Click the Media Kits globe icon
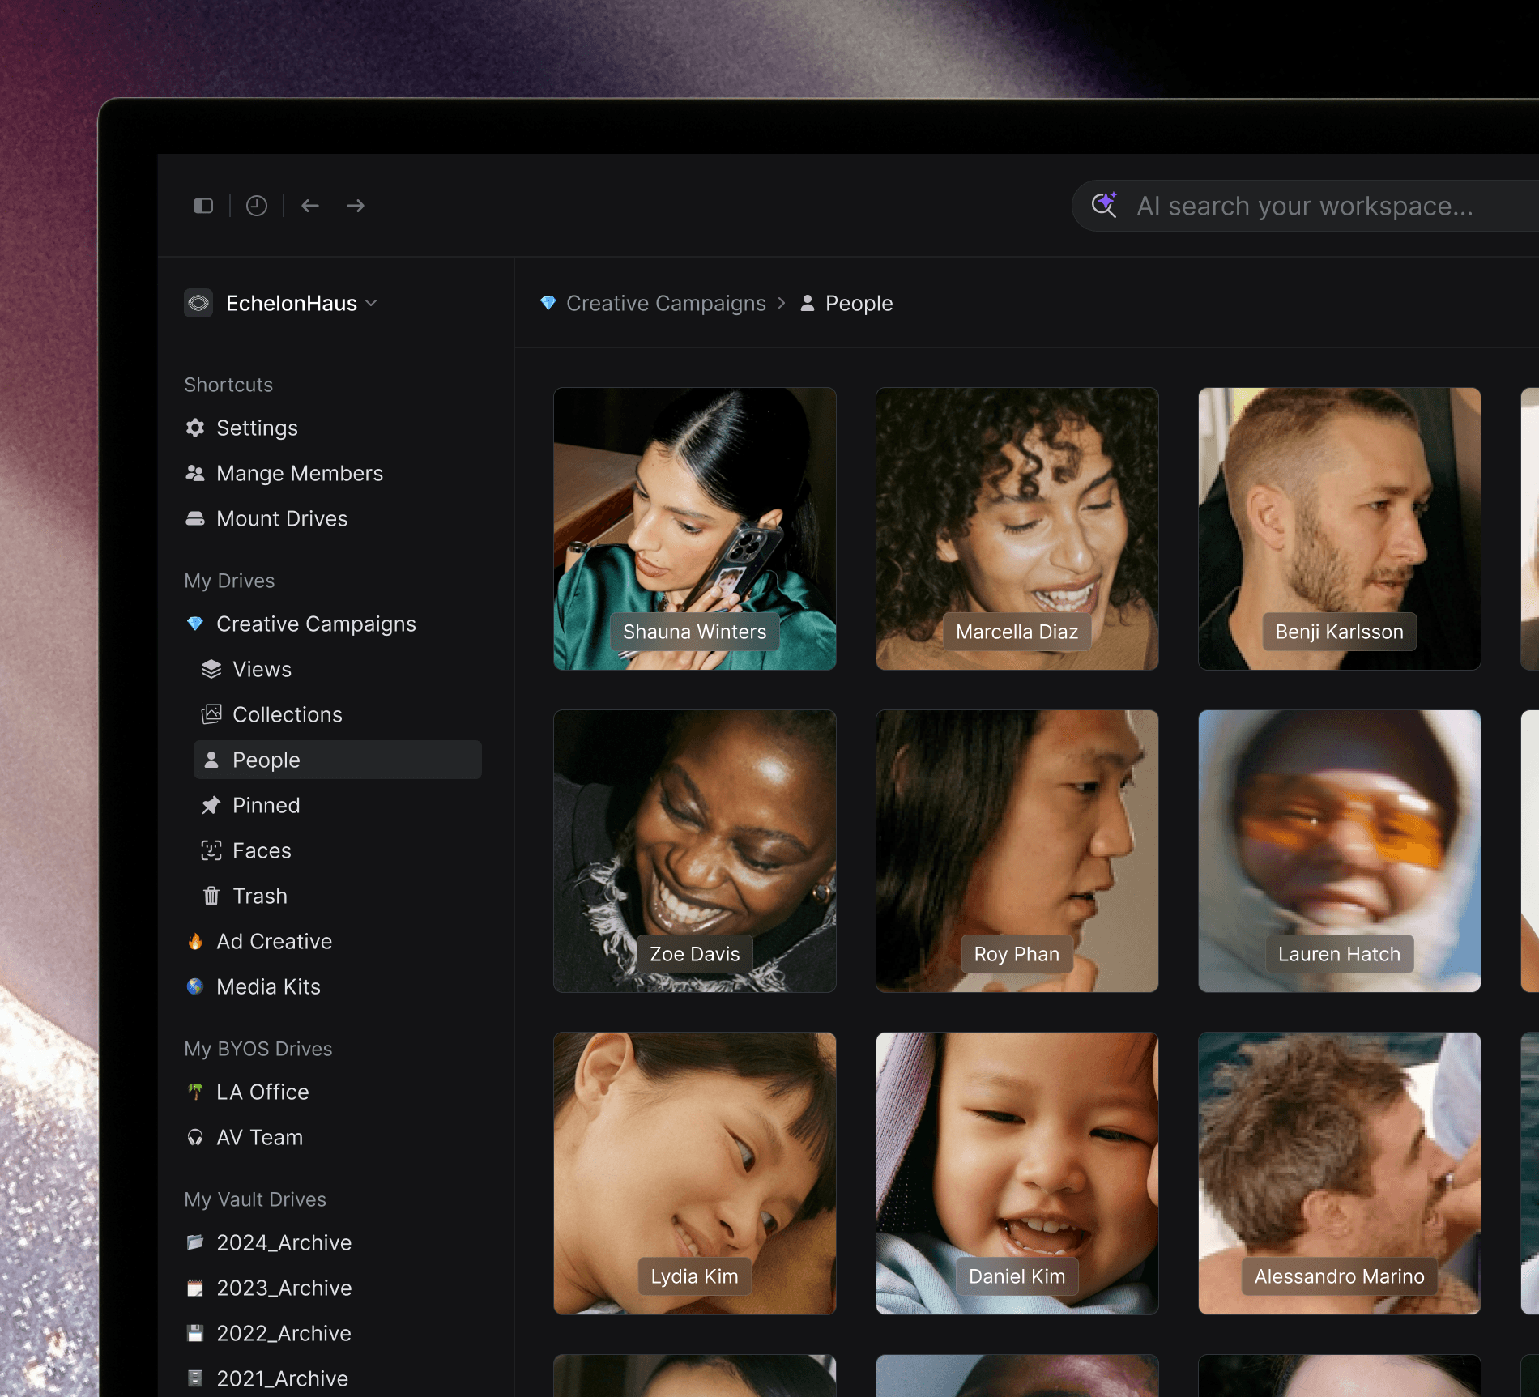The height and width of the screenshot is (1397, 1539). [x=195, y=986]
